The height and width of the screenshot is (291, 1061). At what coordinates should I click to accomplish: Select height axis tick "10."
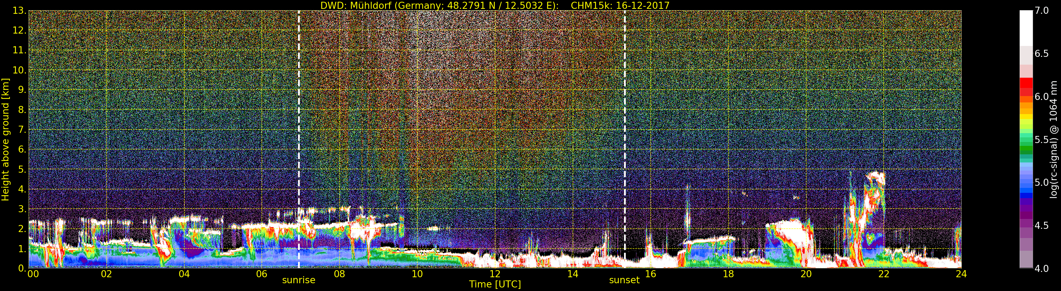pyautogui.click(x=19, y=70)
